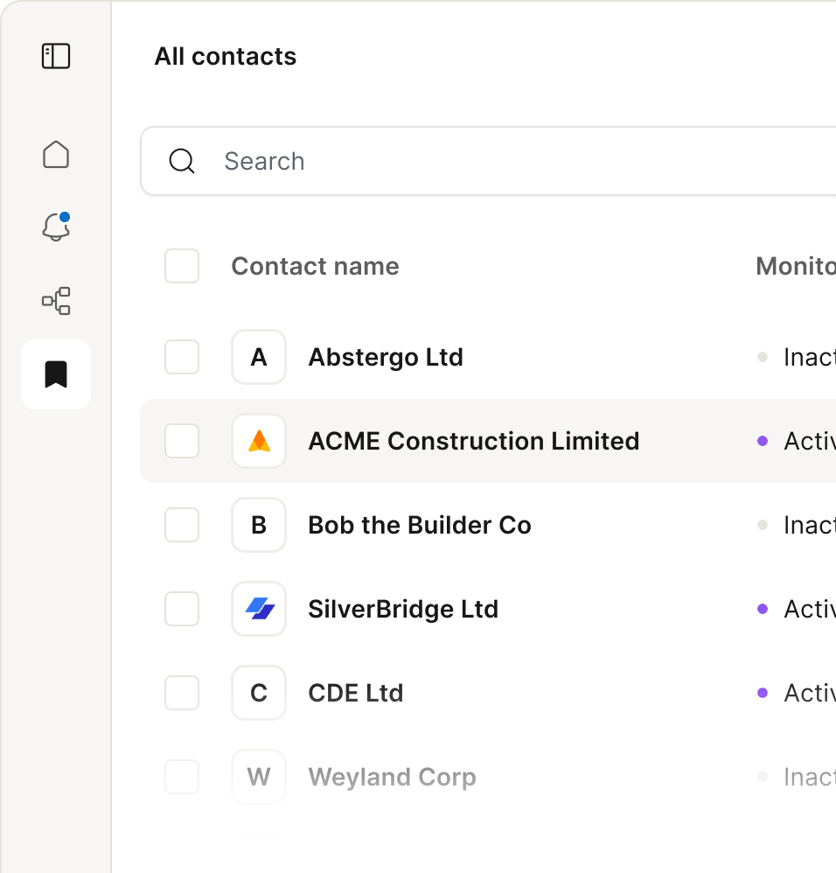This screenshot has height=873, width=836.
Task: Check the CDE Ltd row checkbox
Action: tap(182, 693)
